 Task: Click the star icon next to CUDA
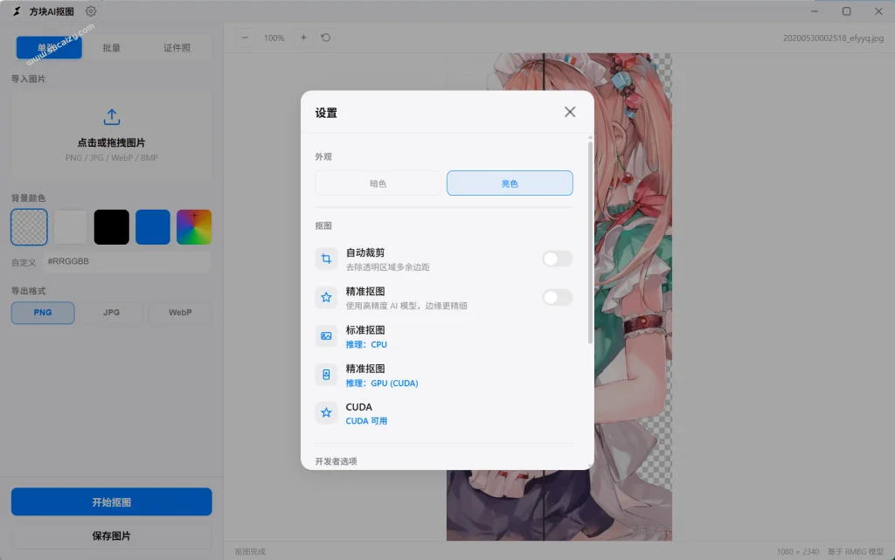pyautogui.click(x=326, y=412)
